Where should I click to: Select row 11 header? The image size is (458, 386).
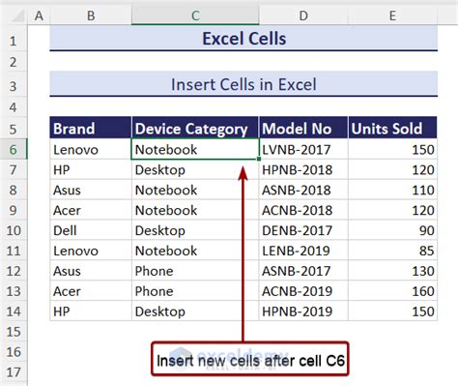(x=14, y=251)
